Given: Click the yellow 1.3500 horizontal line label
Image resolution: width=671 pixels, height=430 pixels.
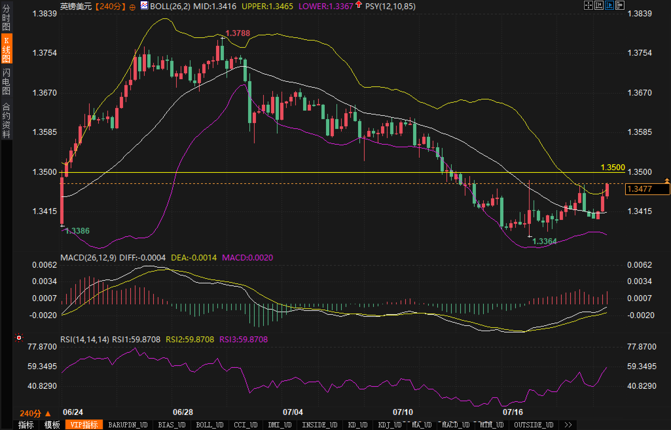Looking at the screenshot, I should (x=613, y=167).
